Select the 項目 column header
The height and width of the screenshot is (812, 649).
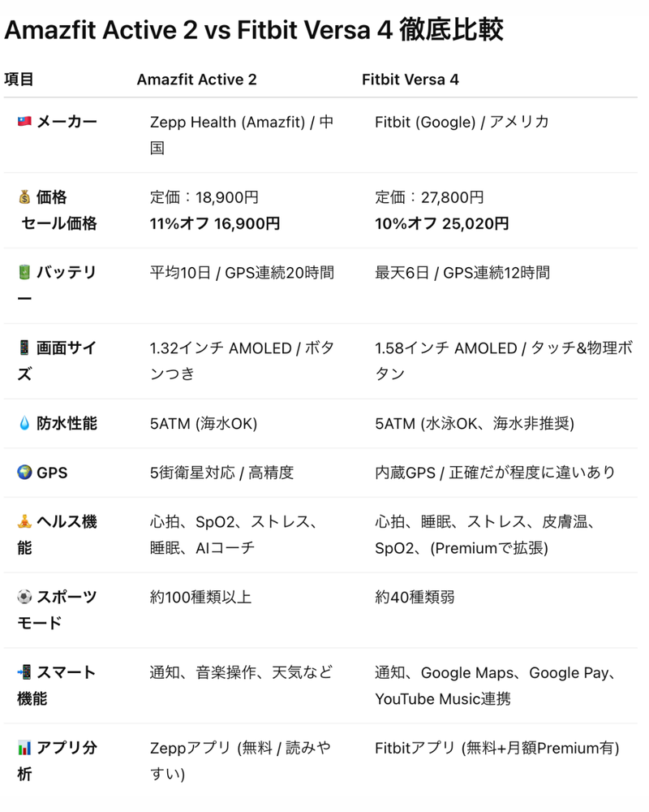19,80
